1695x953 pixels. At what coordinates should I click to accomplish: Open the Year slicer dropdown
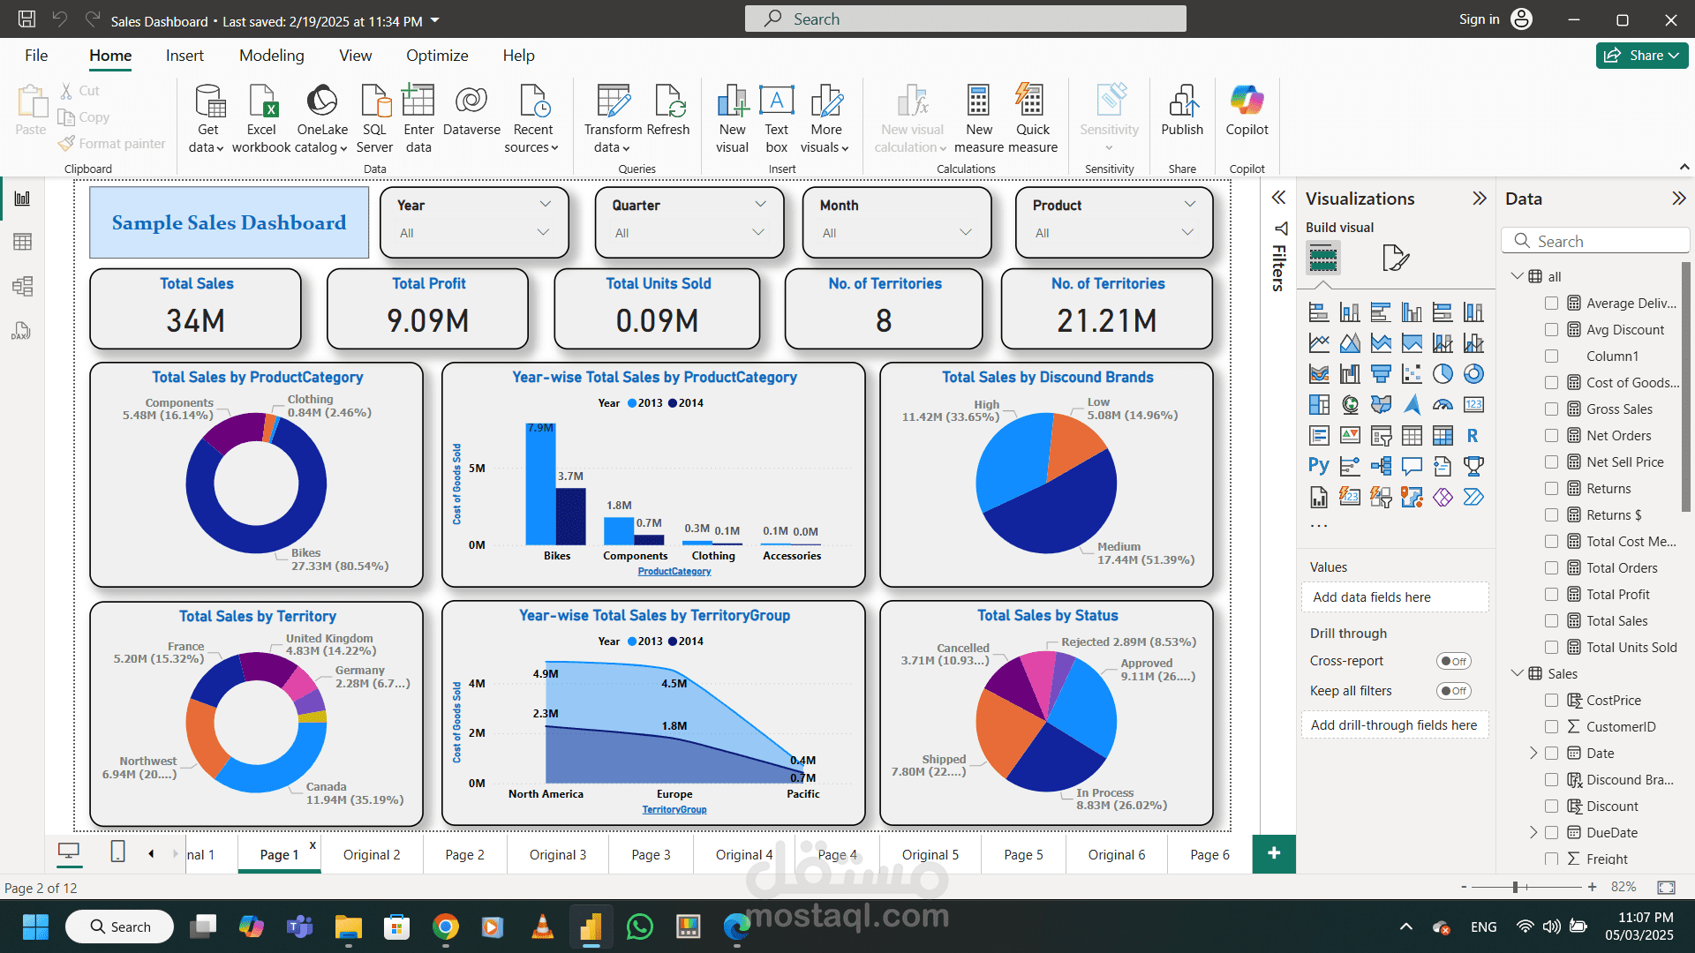pyautogui.click(x=543, y=233)
